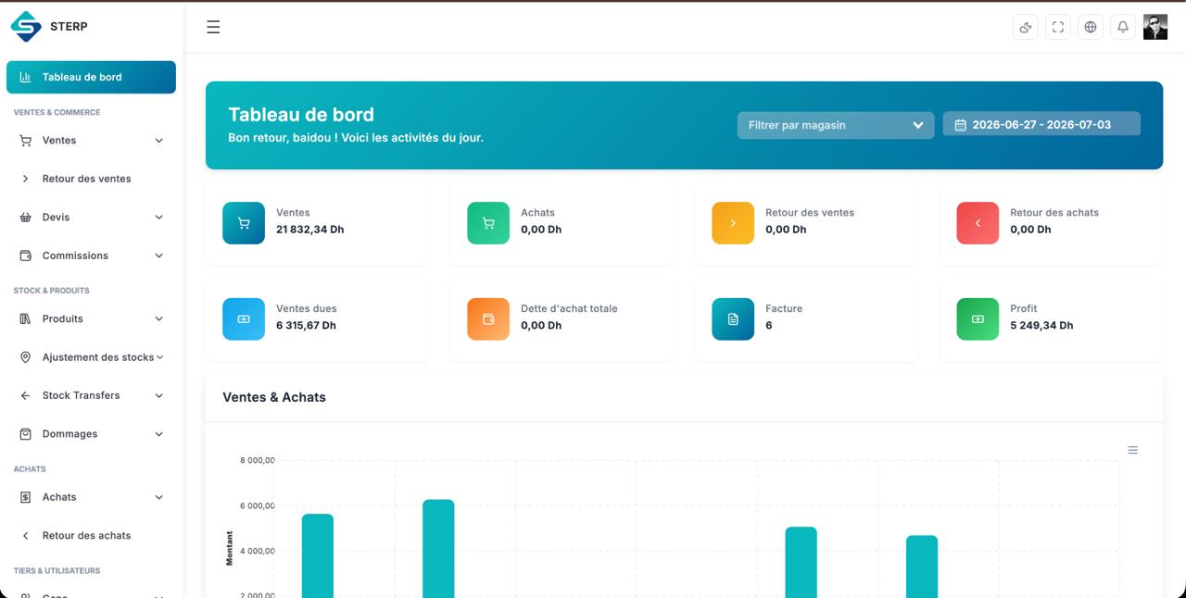Expand the Achats sidebar chevron

[159, 497]
